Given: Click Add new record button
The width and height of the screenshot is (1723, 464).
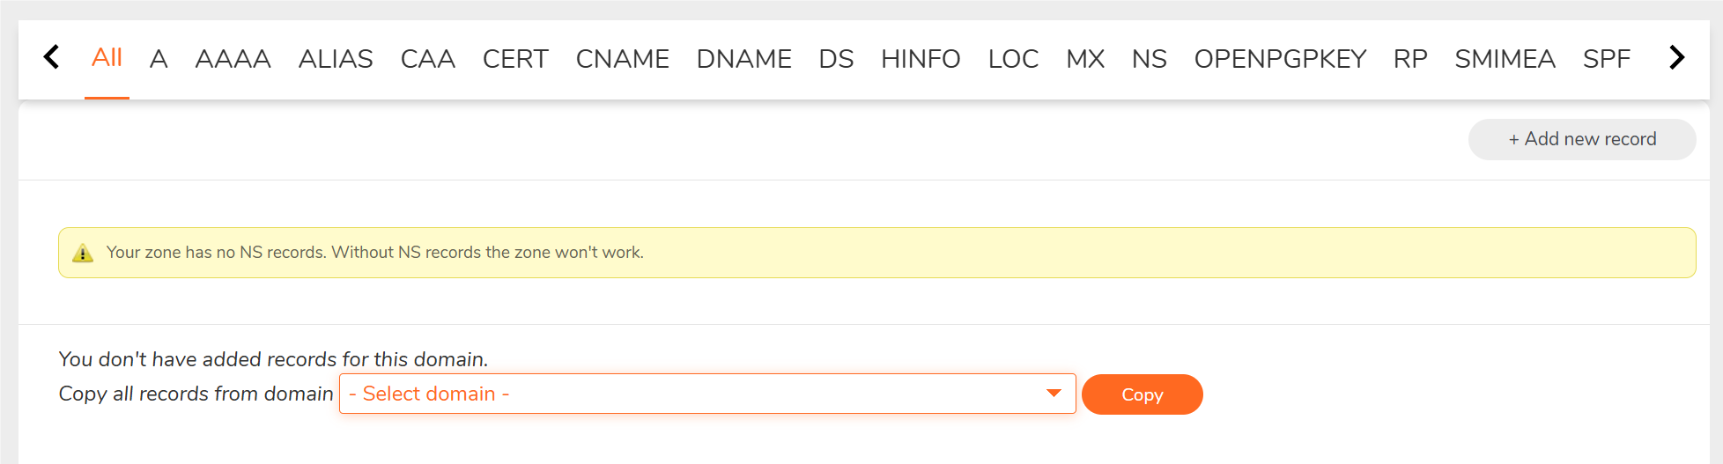Looking at the screenshot, I should (1582, 139).
